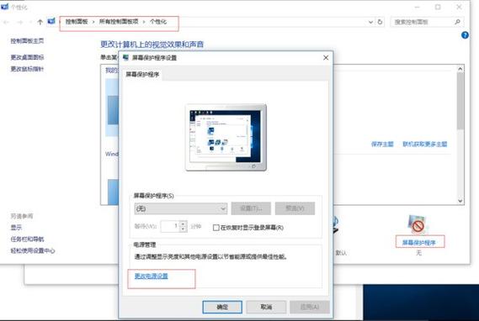Image resolution: width=479 pixels, height=321 pixels.
Task: Click the screen saver dialog title icon
Action: click(x=125, y=58)
